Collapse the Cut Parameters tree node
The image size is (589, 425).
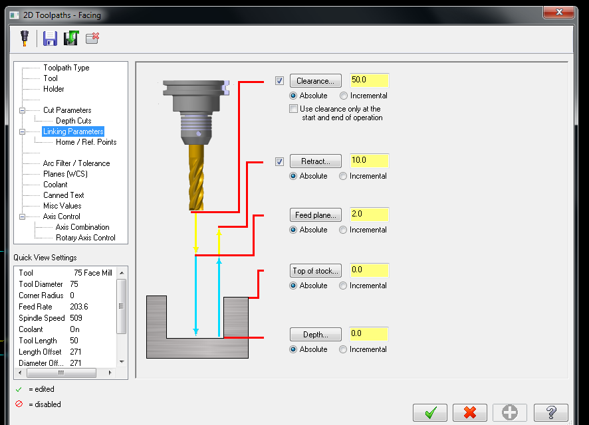22,110
